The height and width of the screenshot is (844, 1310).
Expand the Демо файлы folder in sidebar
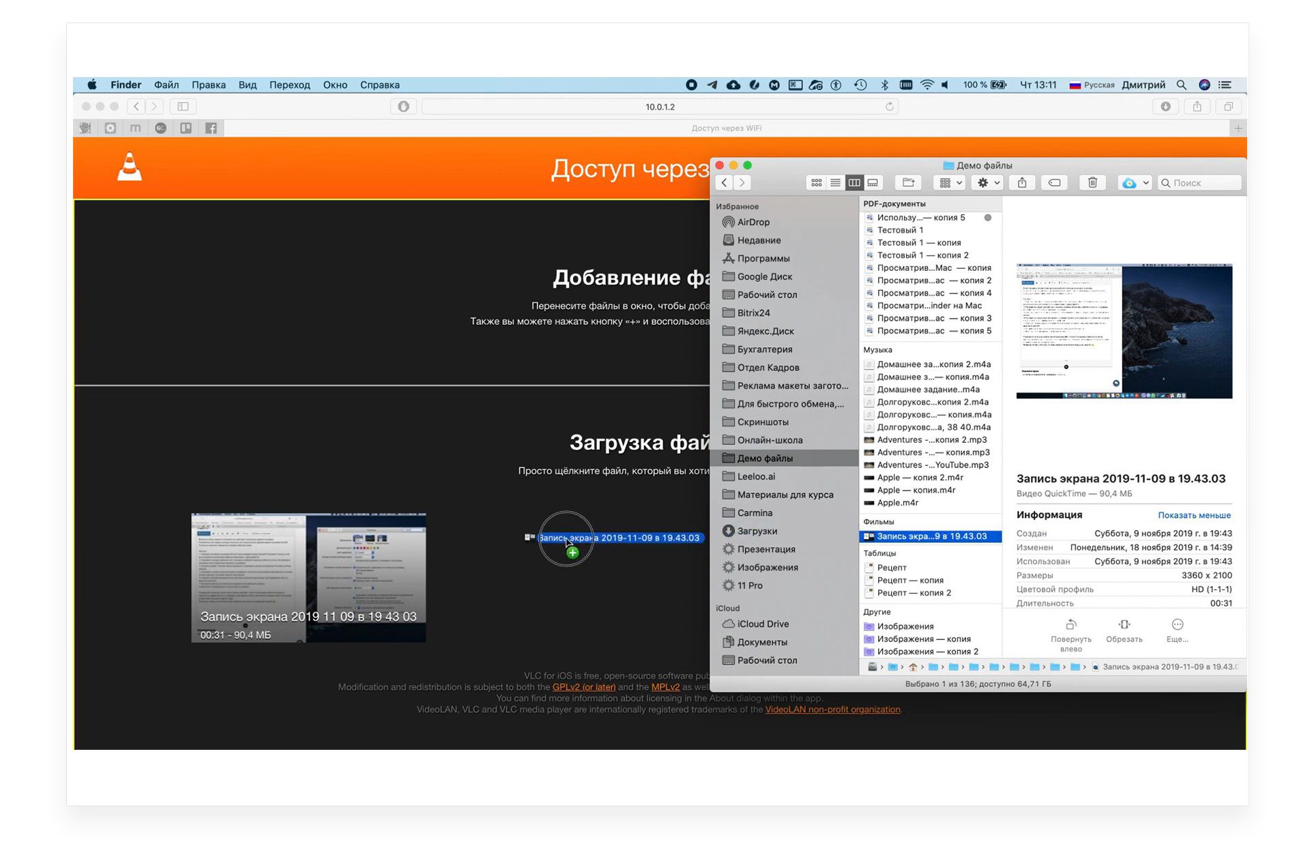pos(764,459)
